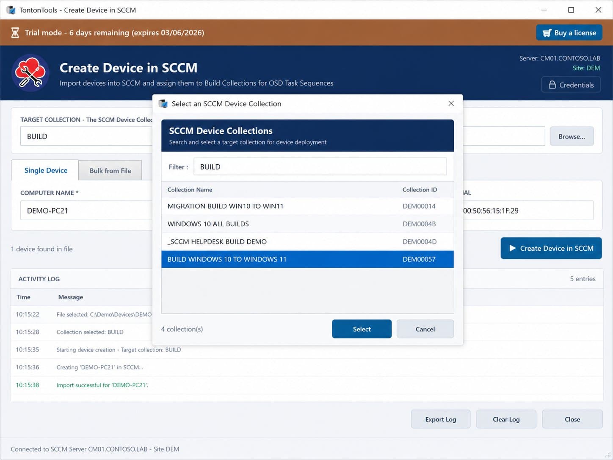Click the TontonTools logo in the header
This screenshot has width=613, height=460.
click(30, 73)
